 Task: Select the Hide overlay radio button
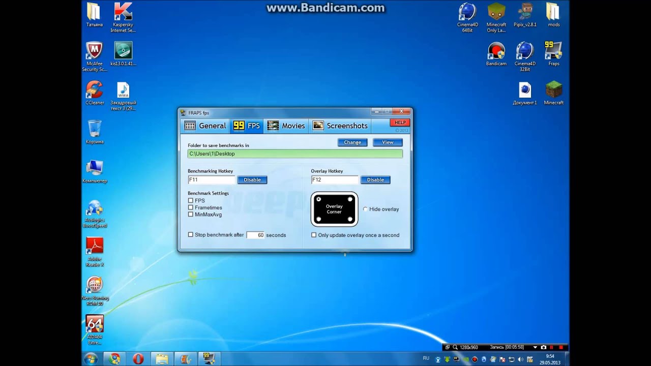pos(365,209)
